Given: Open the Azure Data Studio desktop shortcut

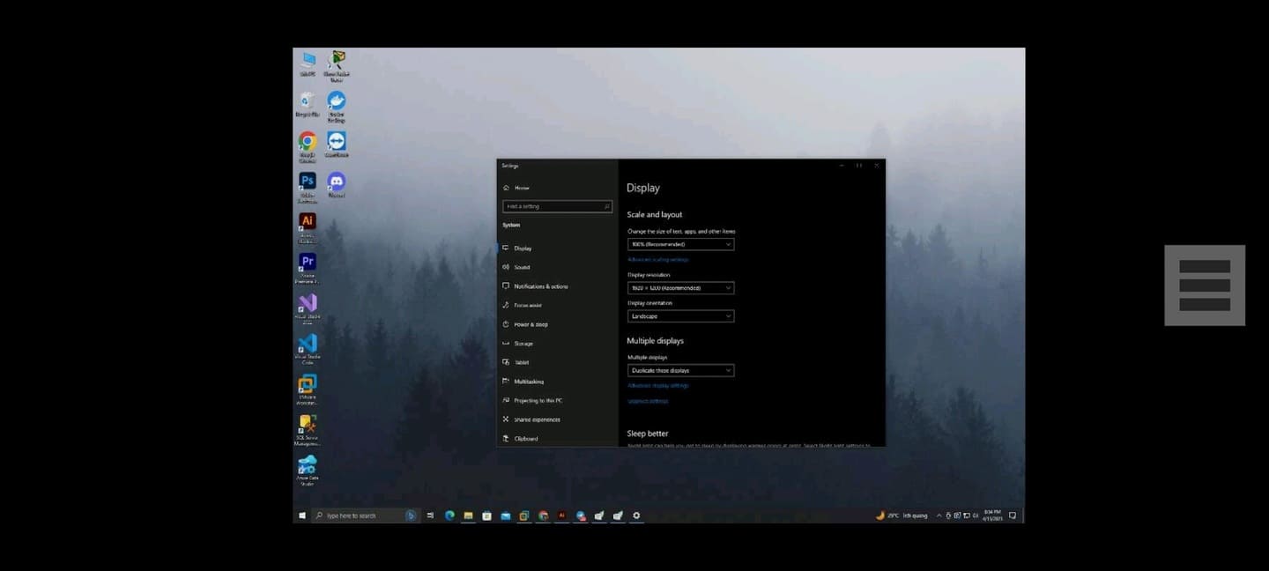Looking at the screenshot, I should (308, 471).
